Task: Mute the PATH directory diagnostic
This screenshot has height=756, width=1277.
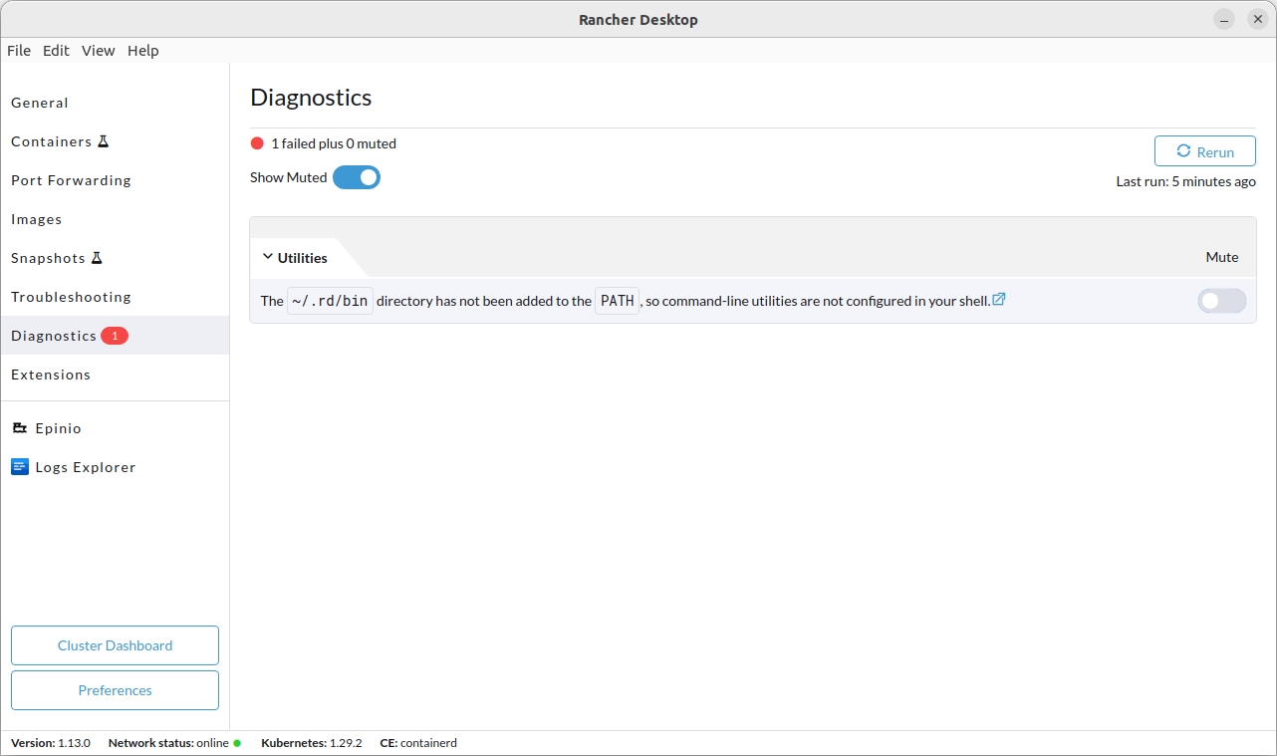Action: coord(1222,301)
